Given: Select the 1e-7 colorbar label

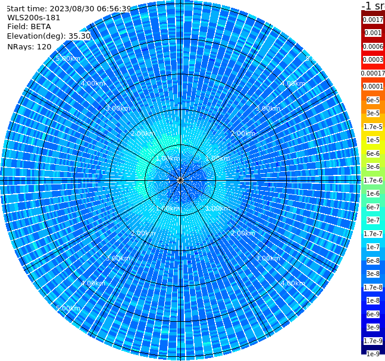Looking at the screenshot, I should click(373, 247).
